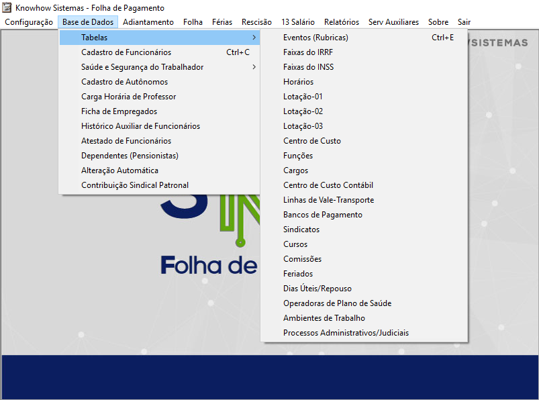
Task: Open Bancos de Pagamento table
Action: coord(322,215)
